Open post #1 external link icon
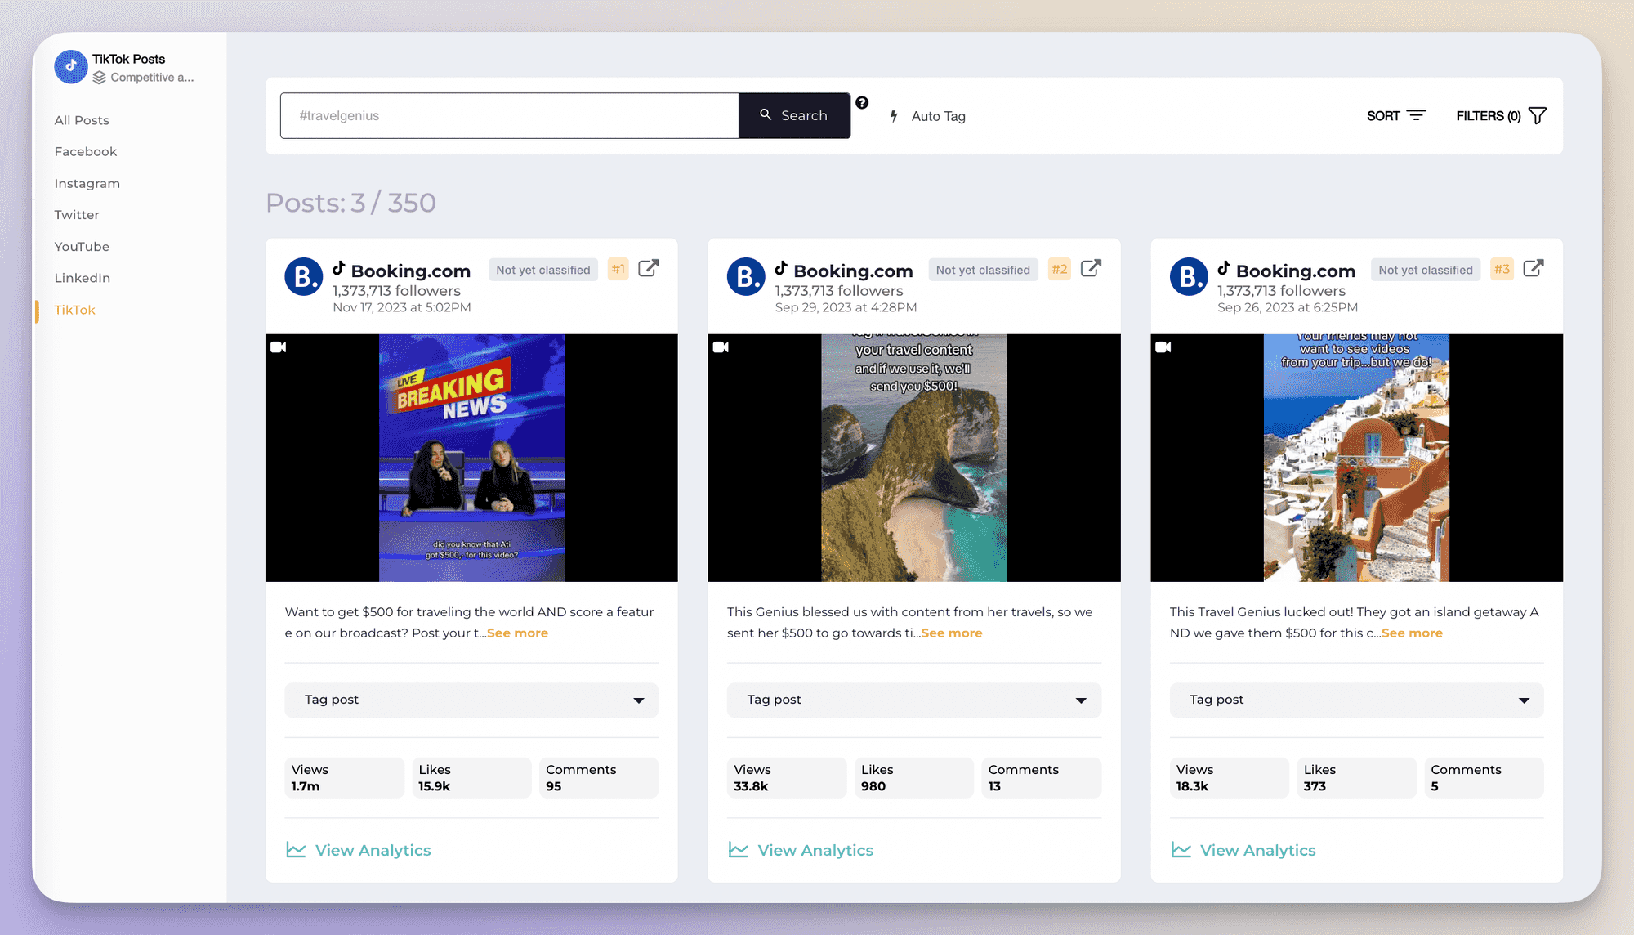 (x=649, y=269)
